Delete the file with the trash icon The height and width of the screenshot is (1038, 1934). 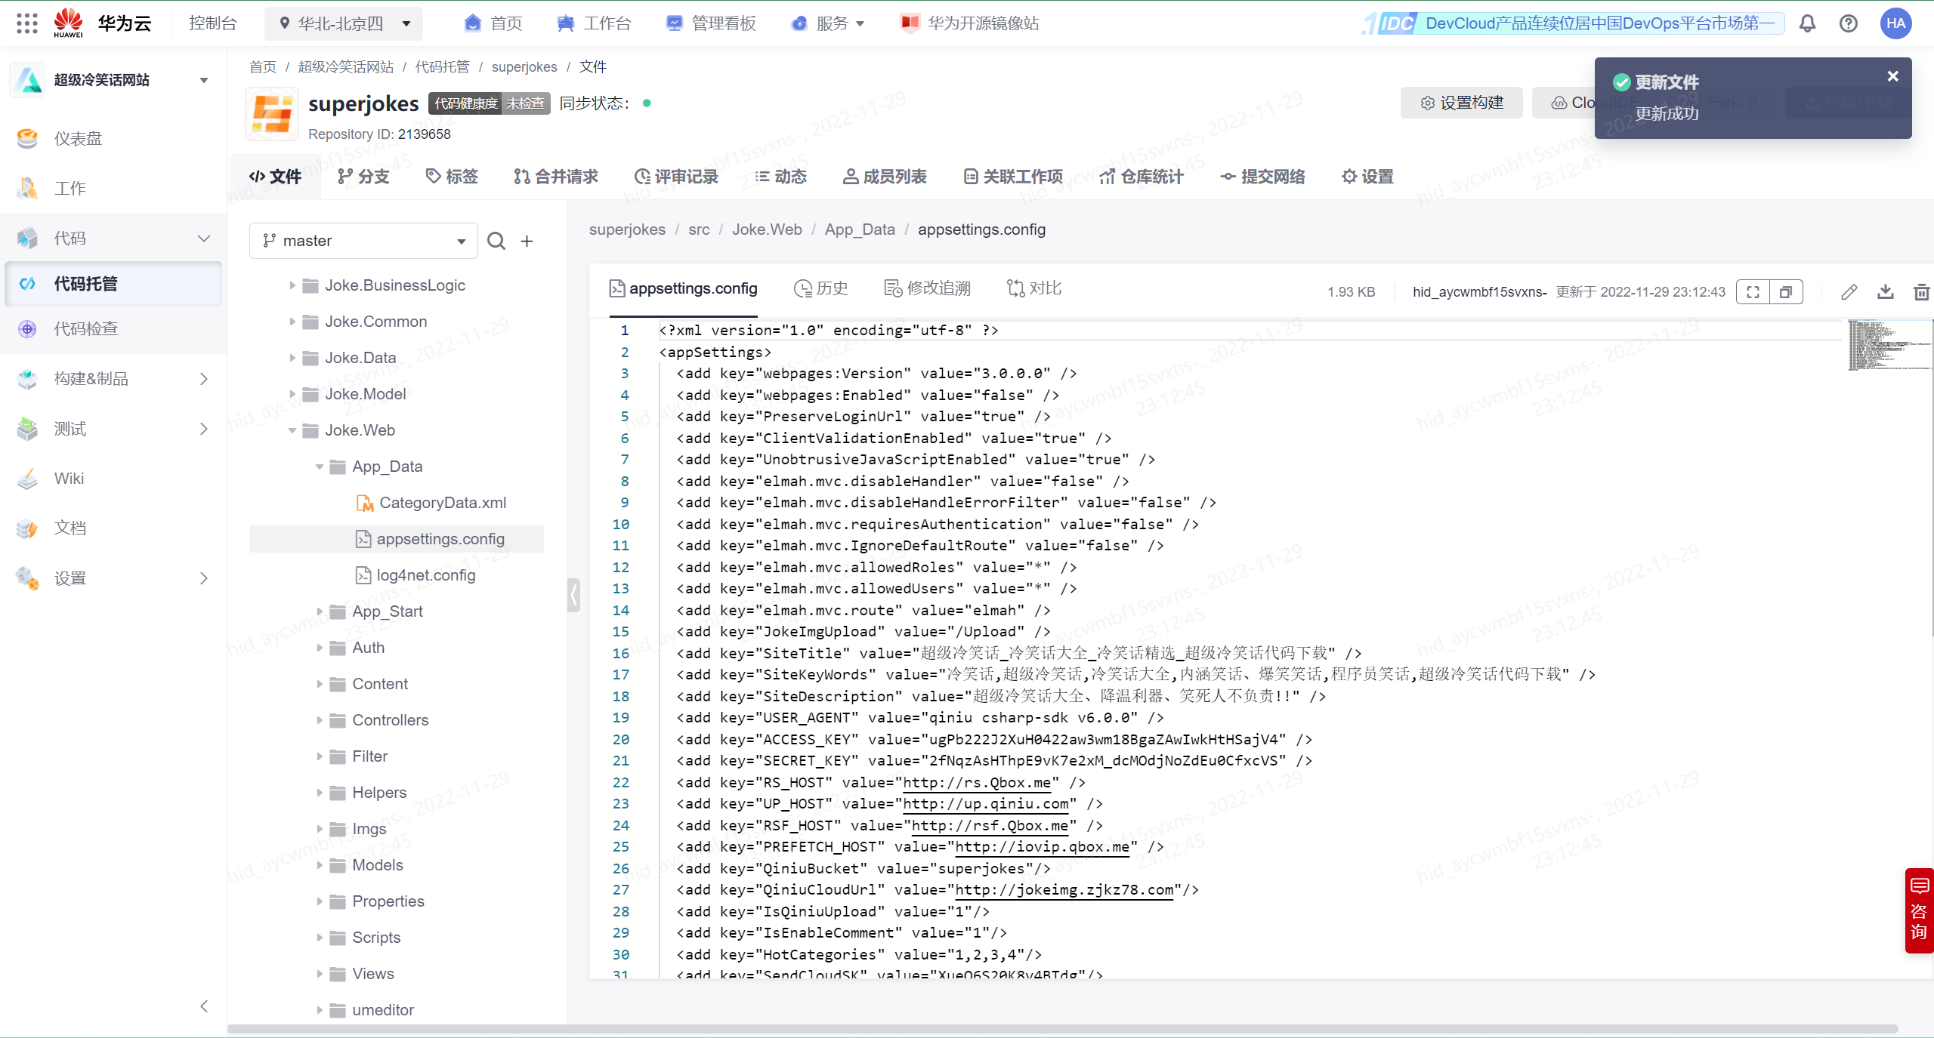pyautogui.click(x=1921, y=291)
